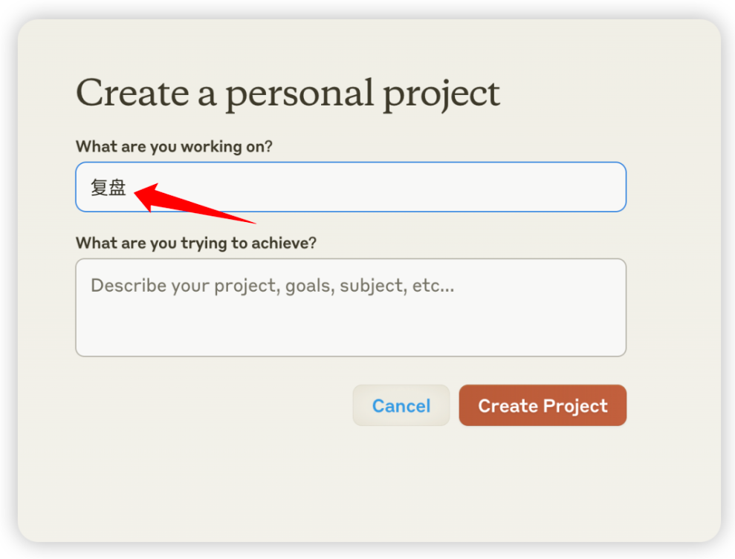Image resolution: width=735 pixels, height=559 pixels.
Task: Click the Create Project button
Action: (x=543, y=405)
